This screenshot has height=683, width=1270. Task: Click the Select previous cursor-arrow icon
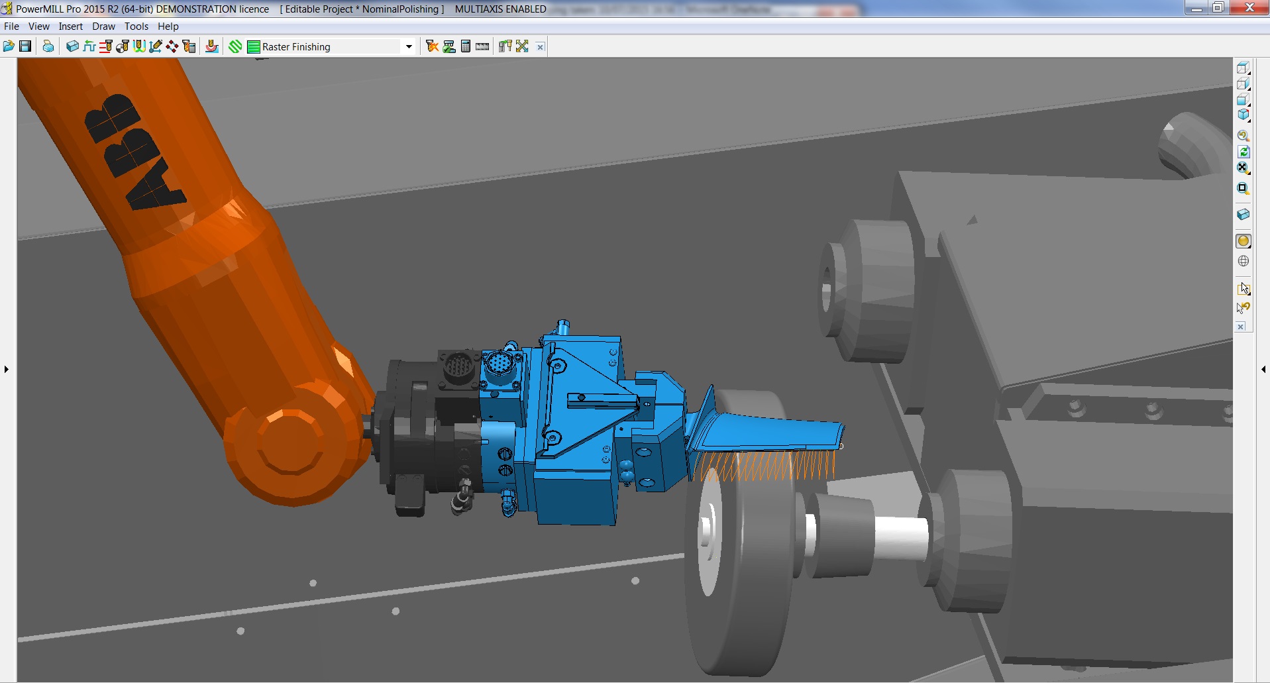tap(1244, 308)
